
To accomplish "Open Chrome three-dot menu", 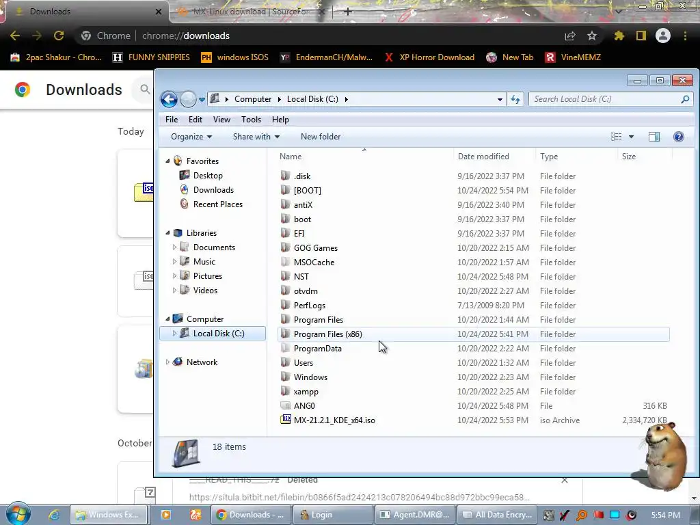I will point(685,36).
